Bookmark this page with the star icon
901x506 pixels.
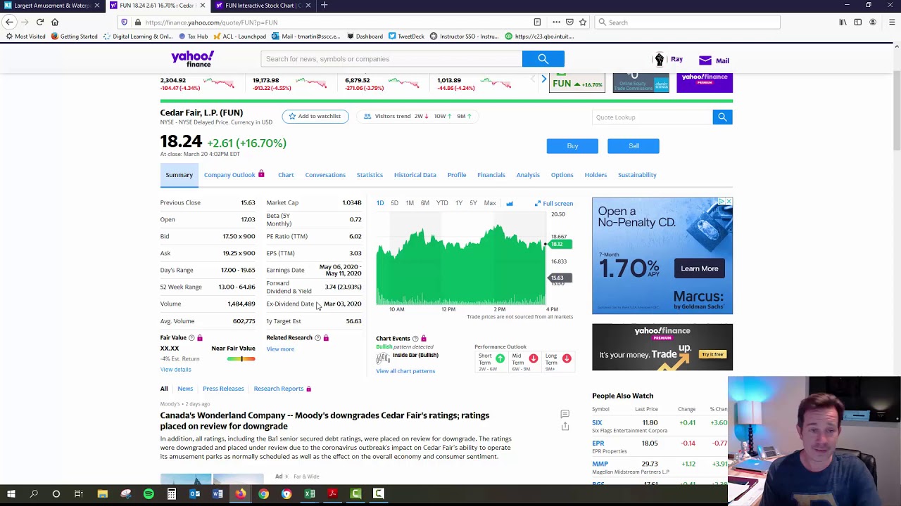(583, 22)
